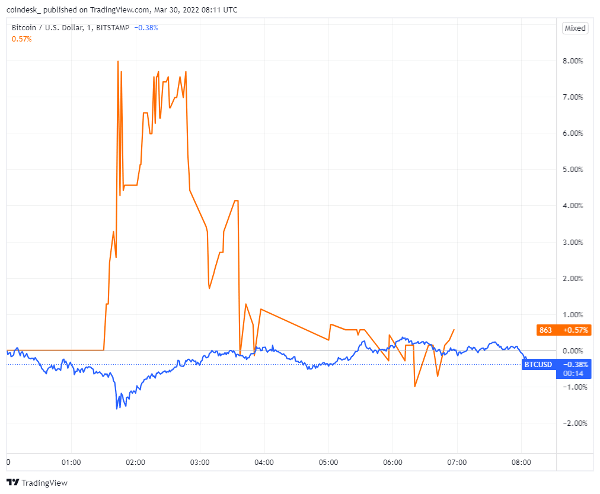Screen dimensions: 600x494
Task: Click the orange 0.57% legend value
Action: (x=22, y=39)
